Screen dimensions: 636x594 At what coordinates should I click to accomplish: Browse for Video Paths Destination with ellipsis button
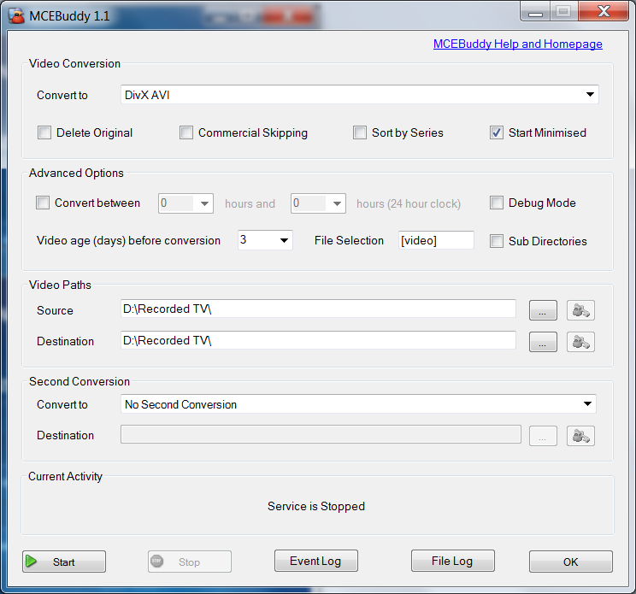coord(543,342)
